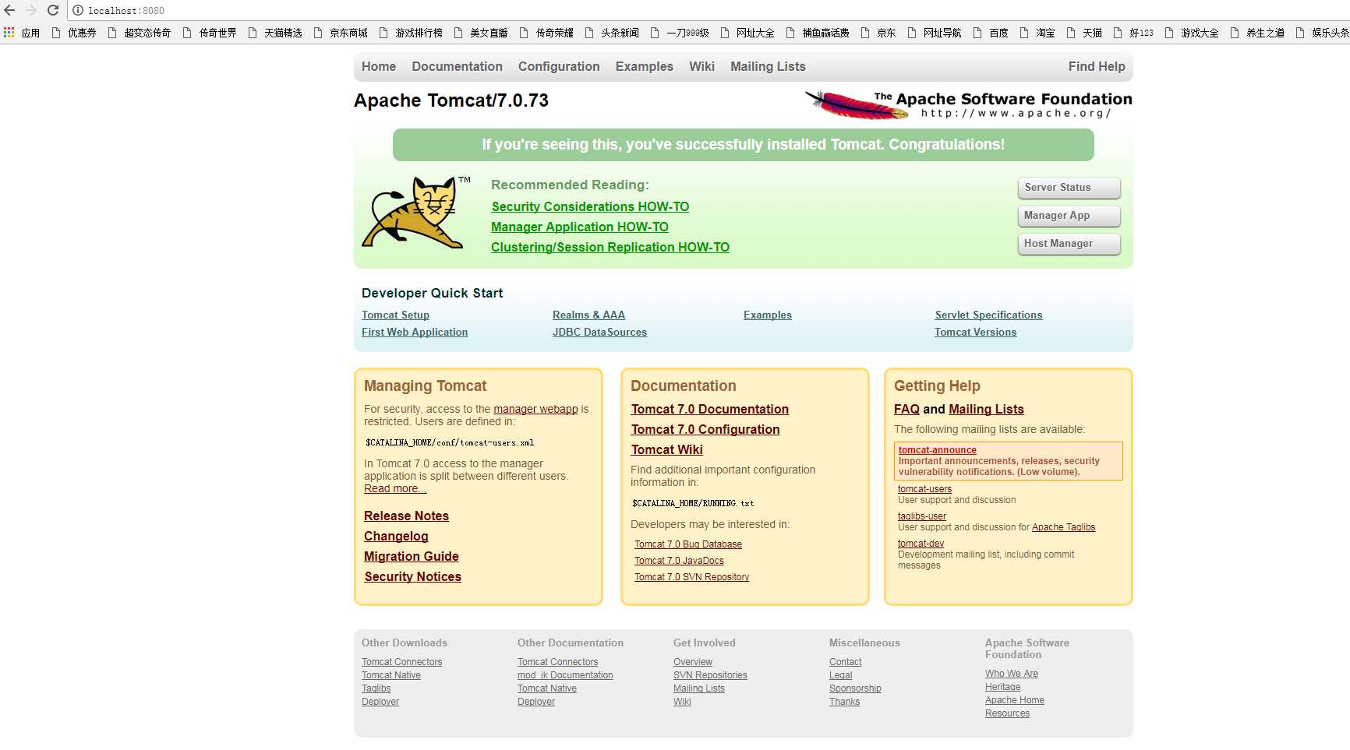This screenshot has width=1350, height=750.
Task: Click Find Help in the top bar
Action: coord(1097,67)
